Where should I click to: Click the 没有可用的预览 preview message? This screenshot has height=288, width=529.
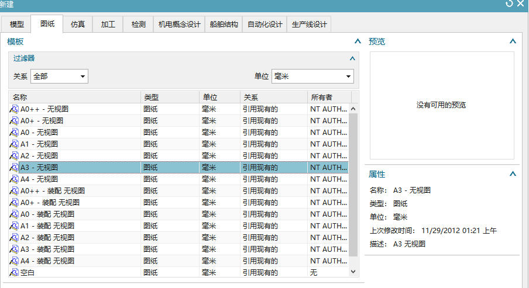pos(441,105)
